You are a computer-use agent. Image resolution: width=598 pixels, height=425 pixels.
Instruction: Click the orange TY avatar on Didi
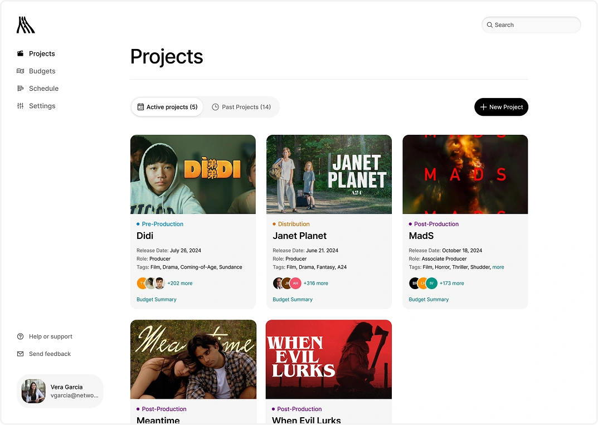pos(142,283)
